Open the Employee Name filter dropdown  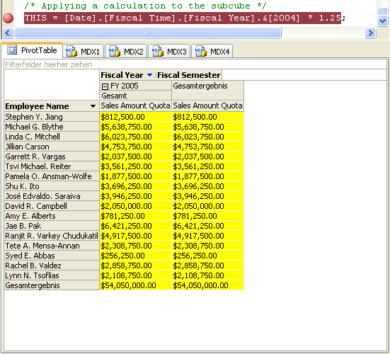93,106
